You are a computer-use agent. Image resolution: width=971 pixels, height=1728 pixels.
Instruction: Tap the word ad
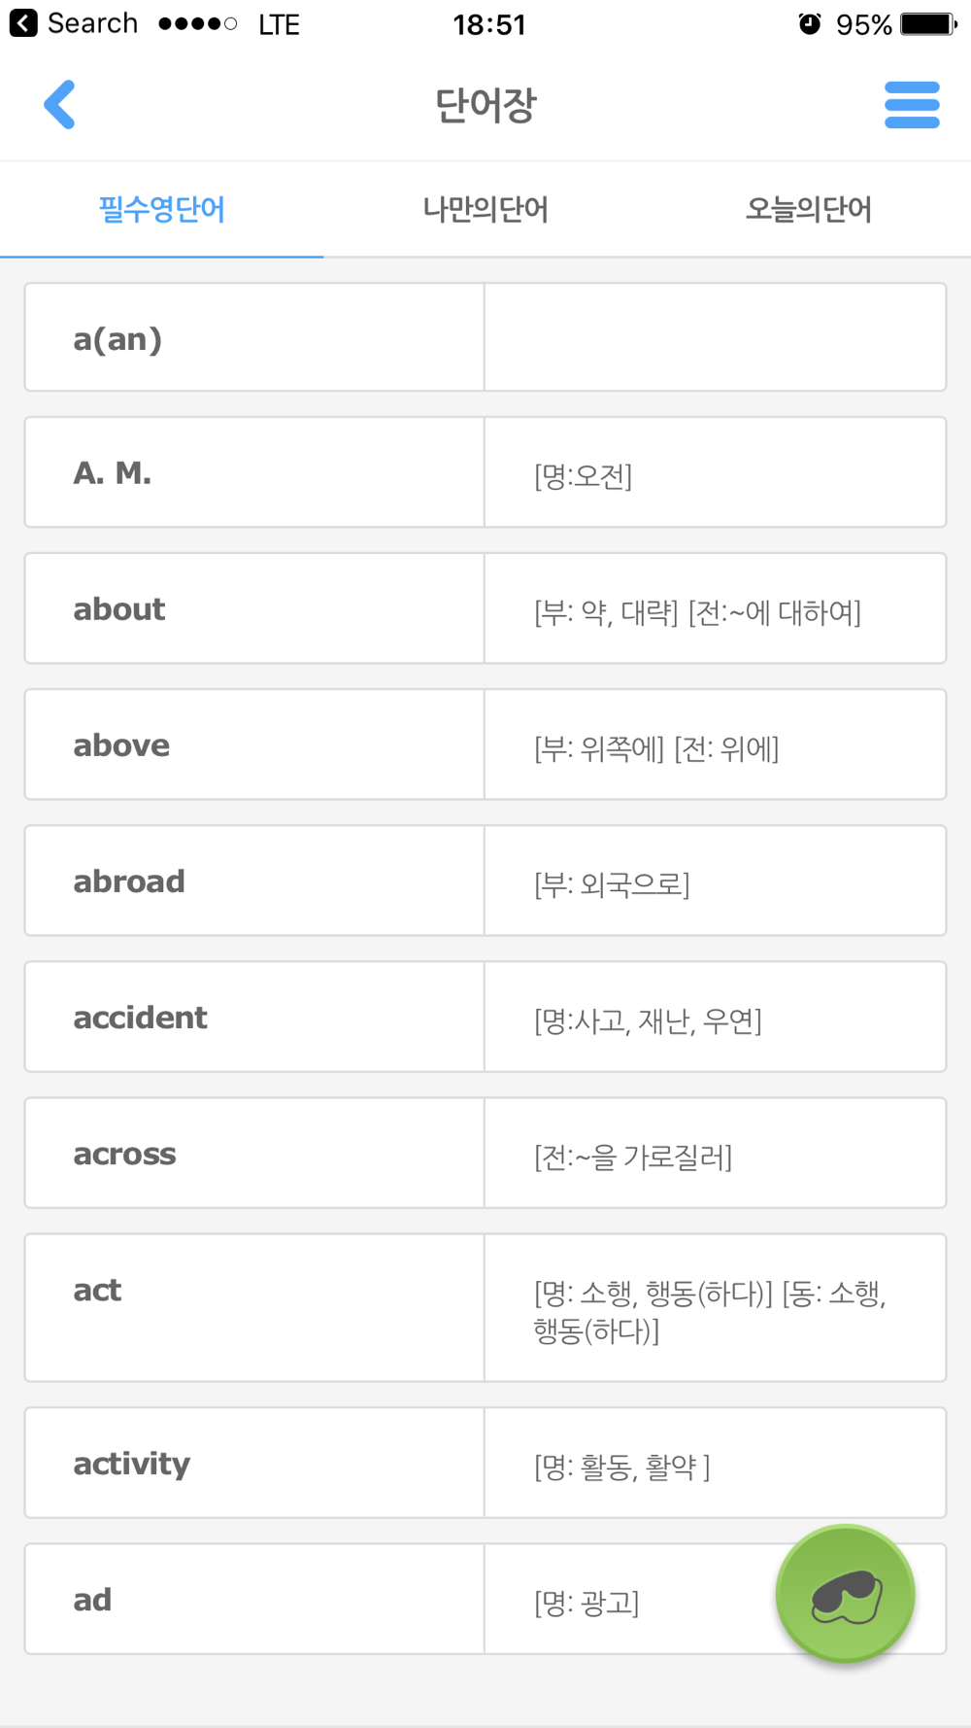(92, 1600)
